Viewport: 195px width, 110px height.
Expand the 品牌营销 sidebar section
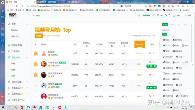pyautogui.click(x=27, y=94)
